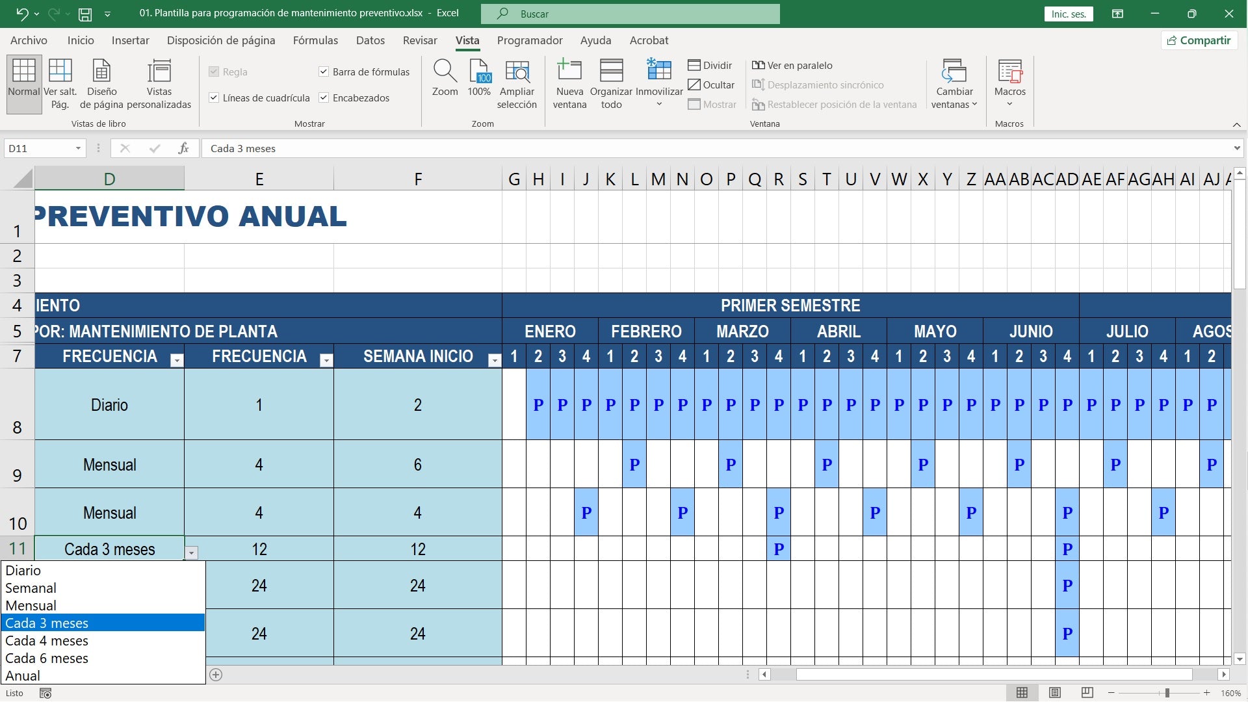1248x702 pixels.
Task: Toggle Barra de fórmulas checkbox
Action: click(323, 72)
